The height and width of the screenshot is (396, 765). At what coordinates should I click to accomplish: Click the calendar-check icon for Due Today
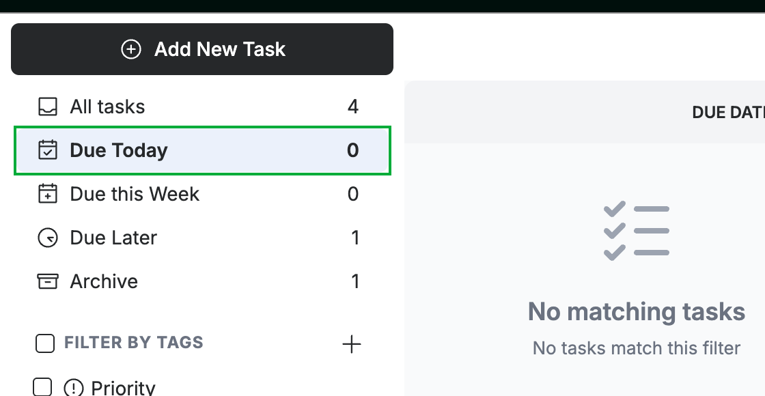48,150
